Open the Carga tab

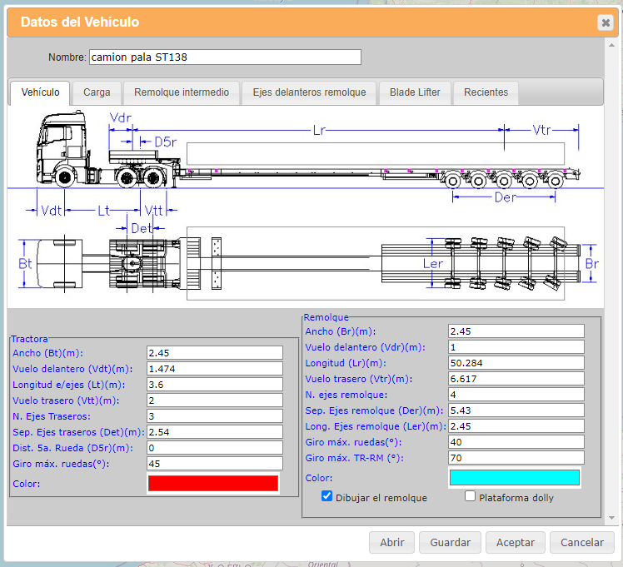tap(97, 92)
